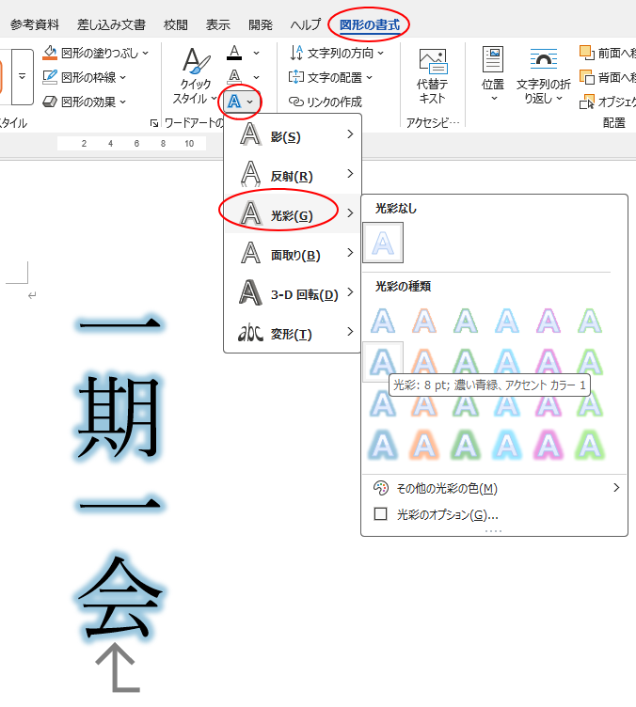Open the shape styles dialog launcher
Screen dimensions: 636x707
154,123
